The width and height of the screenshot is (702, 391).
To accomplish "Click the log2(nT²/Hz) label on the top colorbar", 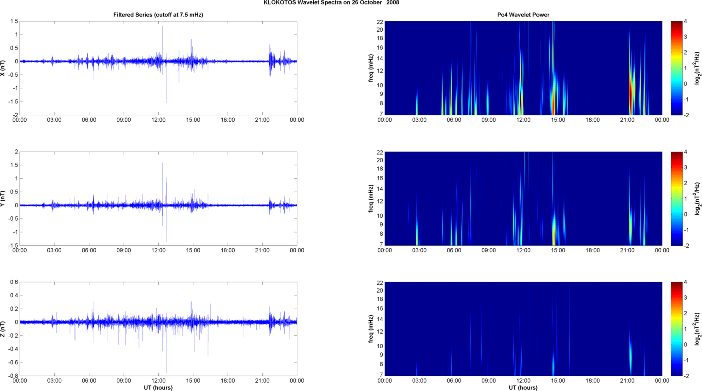I will (x=697, y=68).
